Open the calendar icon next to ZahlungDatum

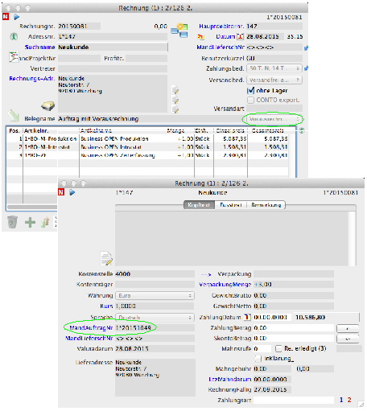248,317
